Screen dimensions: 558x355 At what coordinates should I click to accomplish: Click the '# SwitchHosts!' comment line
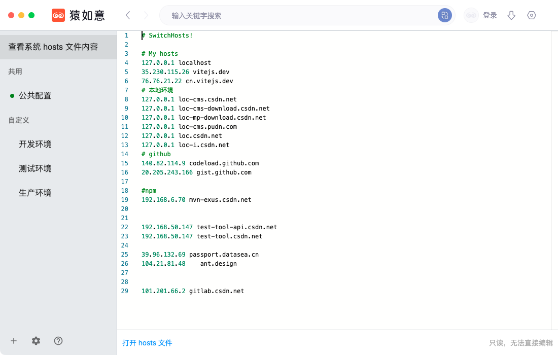click(x=167, y=35)
